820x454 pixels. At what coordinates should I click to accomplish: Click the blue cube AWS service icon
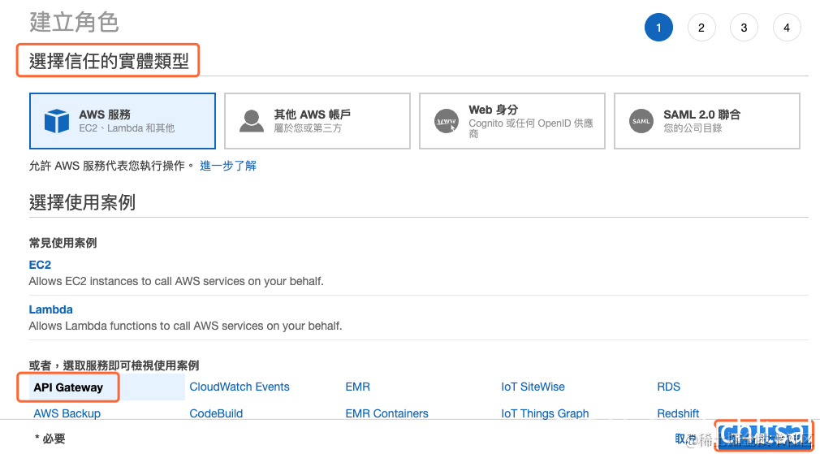click(x=57, y=121)
